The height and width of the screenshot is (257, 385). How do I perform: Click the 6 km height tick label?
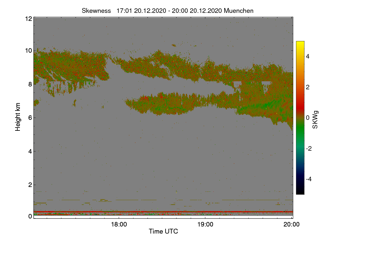click(30, 118)
